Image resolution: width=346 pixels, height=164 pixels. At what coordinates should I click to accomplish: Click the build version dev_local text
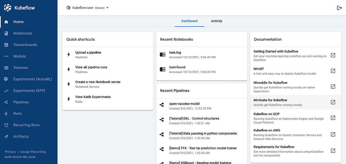click(20, 157)
